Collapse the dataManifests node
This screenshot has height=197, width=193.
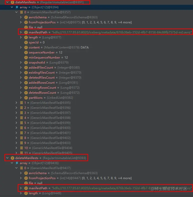point(8,2)
